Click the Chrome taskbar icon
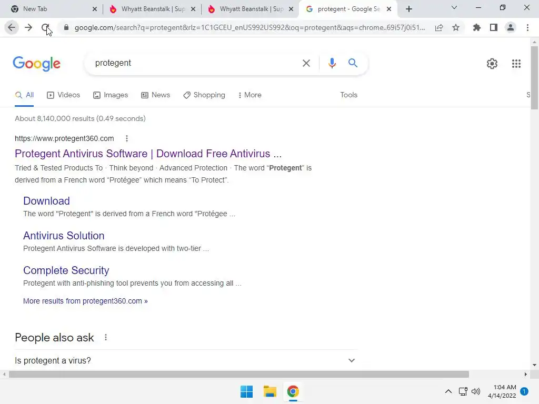 point(293,391)
